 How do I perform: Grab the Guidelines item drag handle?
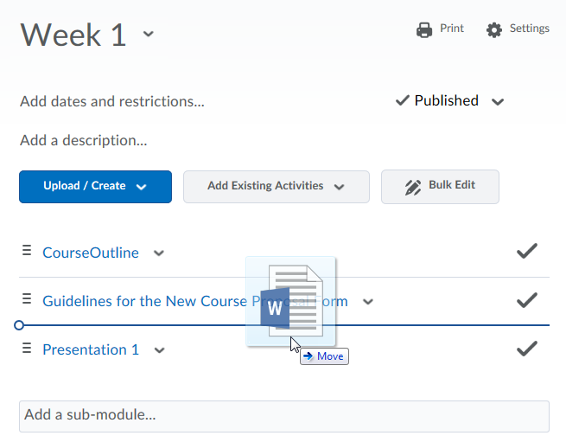click(26, 300)
